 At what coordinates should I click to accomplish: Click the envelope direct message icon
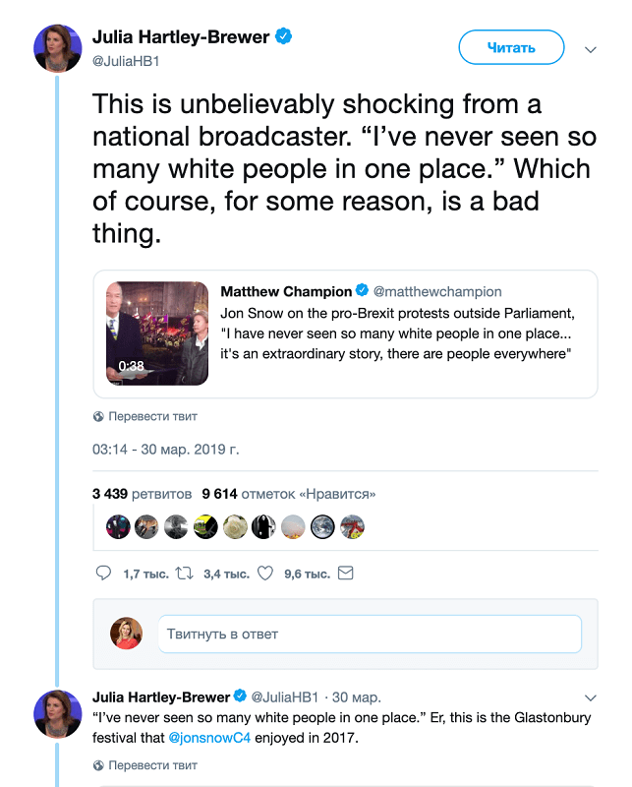(x=346, y=573)
